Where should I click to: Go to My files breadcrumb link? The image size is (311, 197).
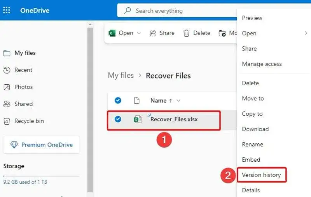[121, 75]
